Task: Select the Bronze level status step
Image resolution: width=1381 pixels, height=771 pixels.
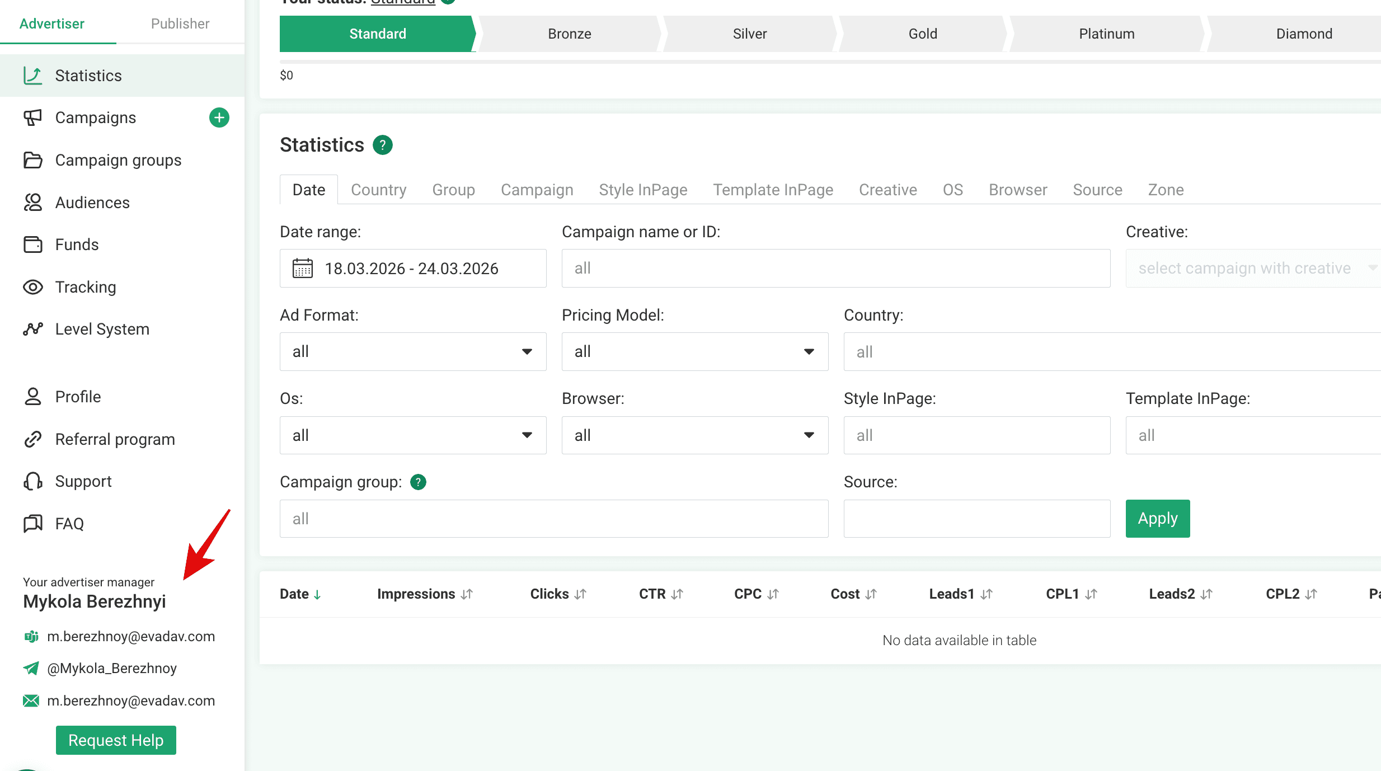Action: pyautogui.click(x=569, y=34)
